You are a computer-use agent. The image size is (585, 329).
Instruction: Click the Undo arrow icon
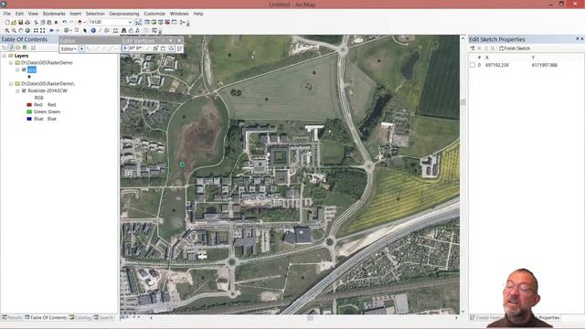click(65, 22)
